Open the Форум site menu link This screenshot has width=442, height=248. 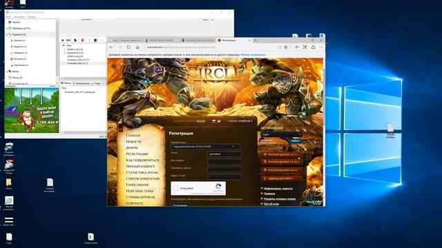[132, 148]
